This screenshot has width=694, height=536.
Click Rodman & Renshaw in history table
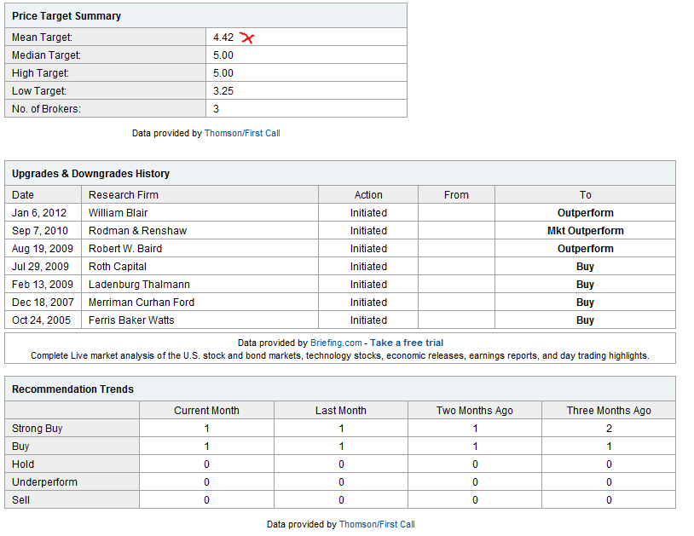click(137, 231)
